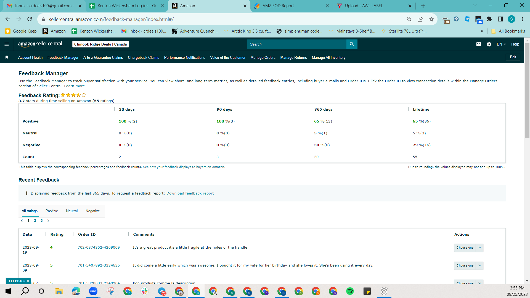The width and height of the screenshot is (530, 298).
Task: Open the All Bookmarks folder
Action: [x=508, y=31]
